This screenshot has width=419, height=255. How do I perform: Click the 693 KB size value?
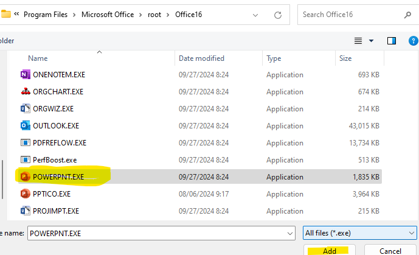pyautogui.click(x=369, y=75)
